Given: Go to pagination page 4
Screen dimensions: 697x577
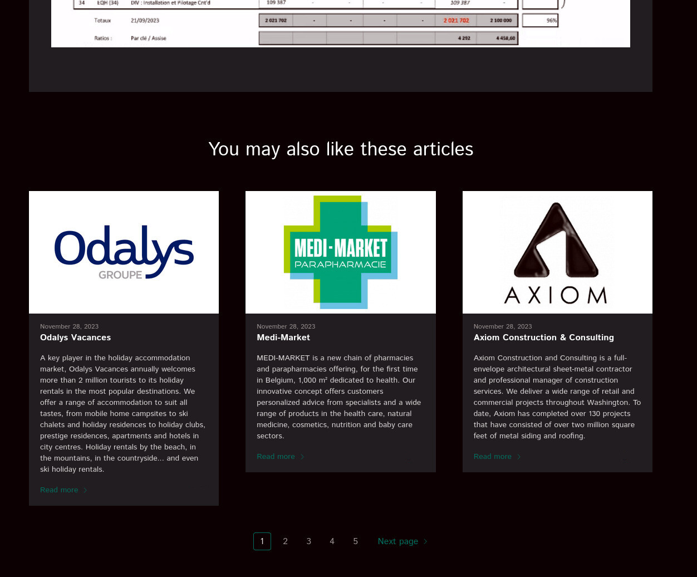Looking at the screenshot, I should point(332,541).
